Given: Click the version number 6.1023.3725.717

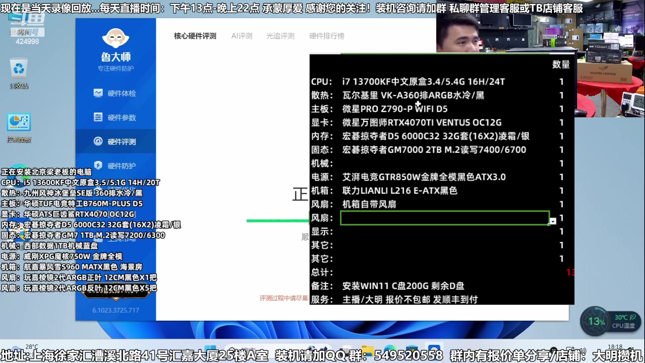Looking at the screenshot, I should click(x=116, y=310).
